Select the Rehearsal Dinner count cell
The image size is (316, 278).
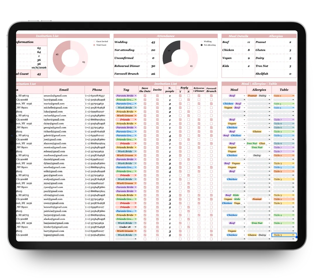point(153,66)
